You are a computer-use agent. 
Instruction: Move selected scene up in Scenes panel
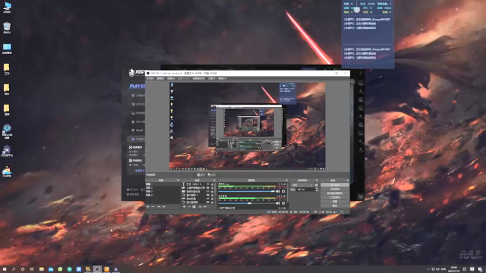point(159,206)
